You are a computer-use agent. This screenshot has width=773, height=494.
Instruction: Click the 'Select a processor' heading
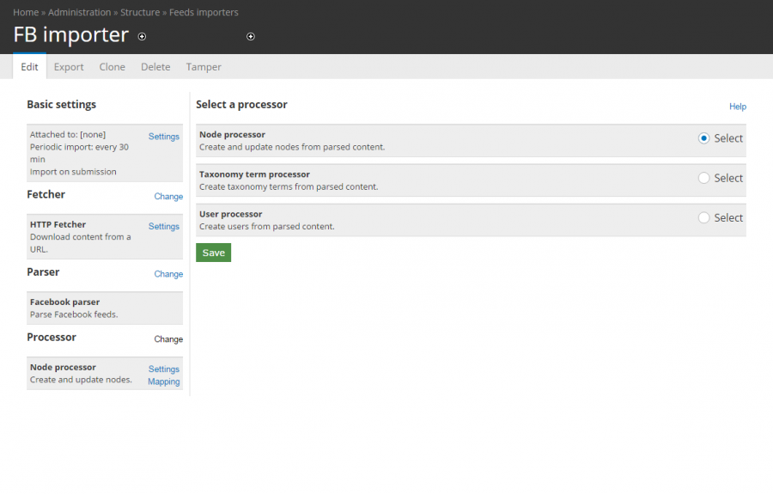coord(241,105)
